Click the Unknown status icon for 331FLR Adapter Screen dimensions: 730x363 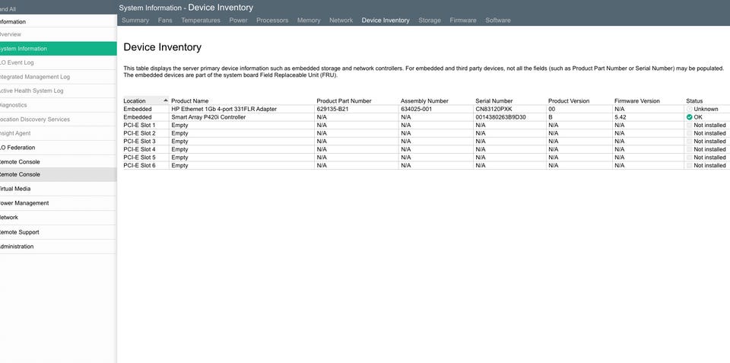689,109
